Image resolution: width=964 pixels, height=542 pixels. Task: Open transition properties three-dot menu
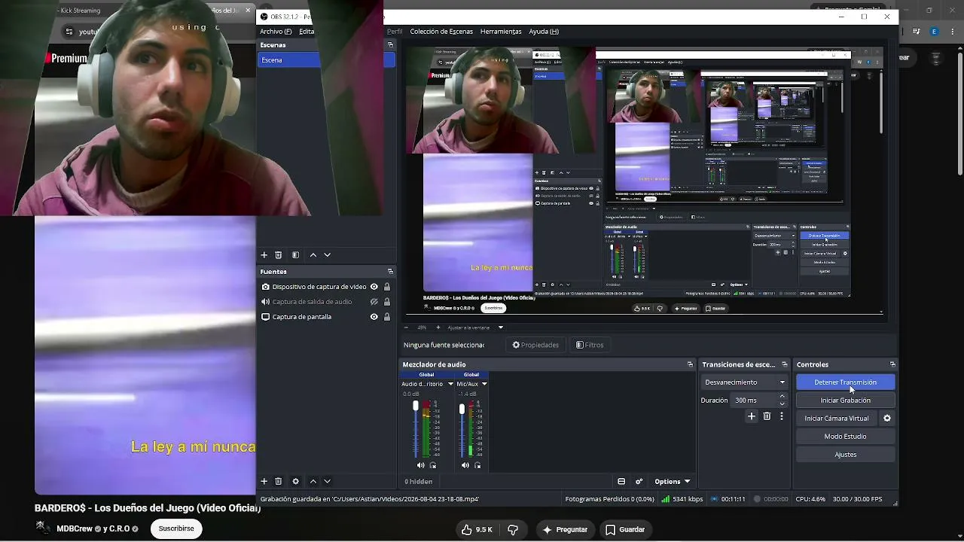782,416
